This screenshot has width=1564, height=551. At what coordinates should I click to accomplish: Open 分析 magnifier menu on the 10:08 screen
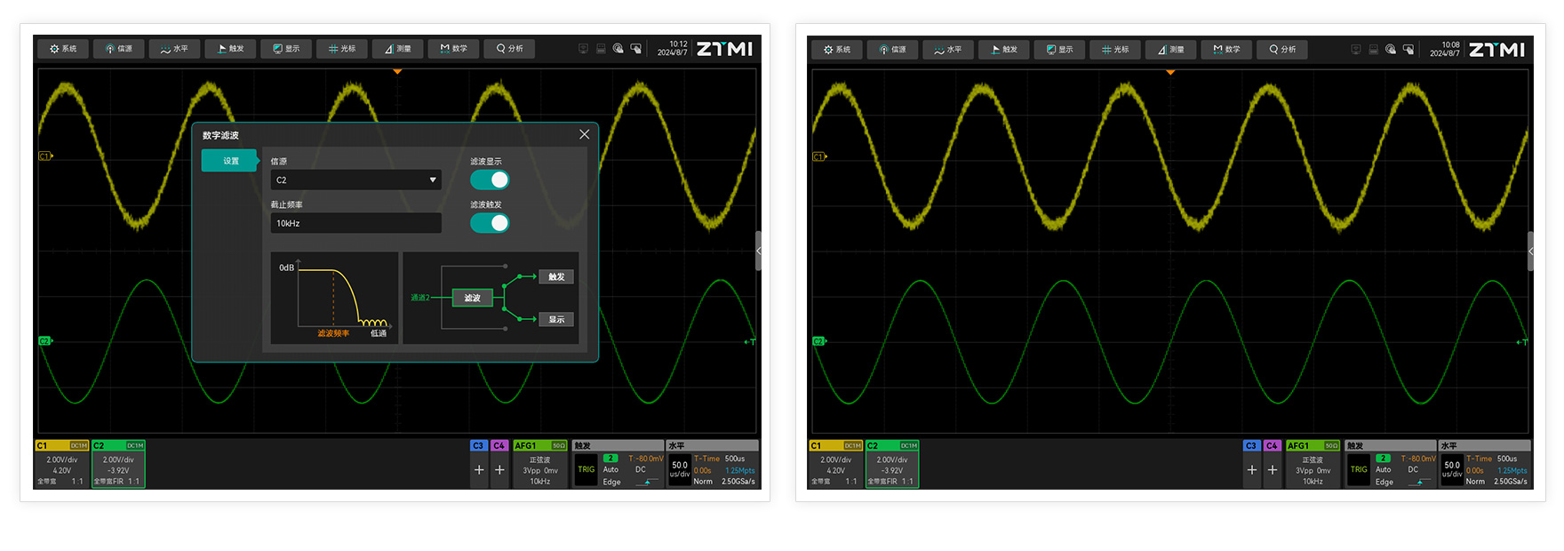[x=1281, y=50]
